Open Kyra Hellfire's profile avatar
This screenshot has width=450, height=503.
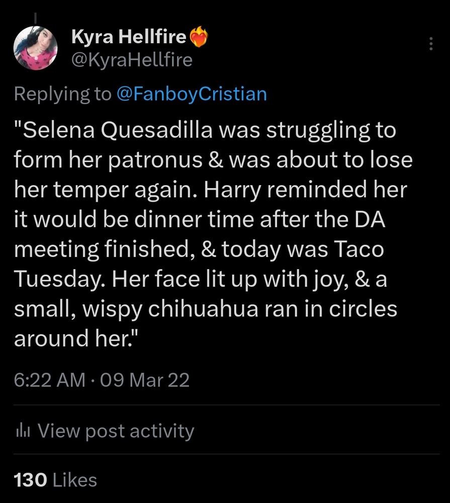[35, 48]
